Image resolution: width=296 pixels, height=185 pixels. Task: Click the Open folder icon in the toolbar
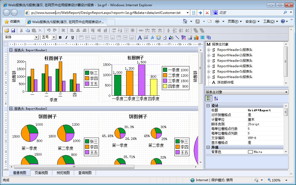click(x=7, y=30)
